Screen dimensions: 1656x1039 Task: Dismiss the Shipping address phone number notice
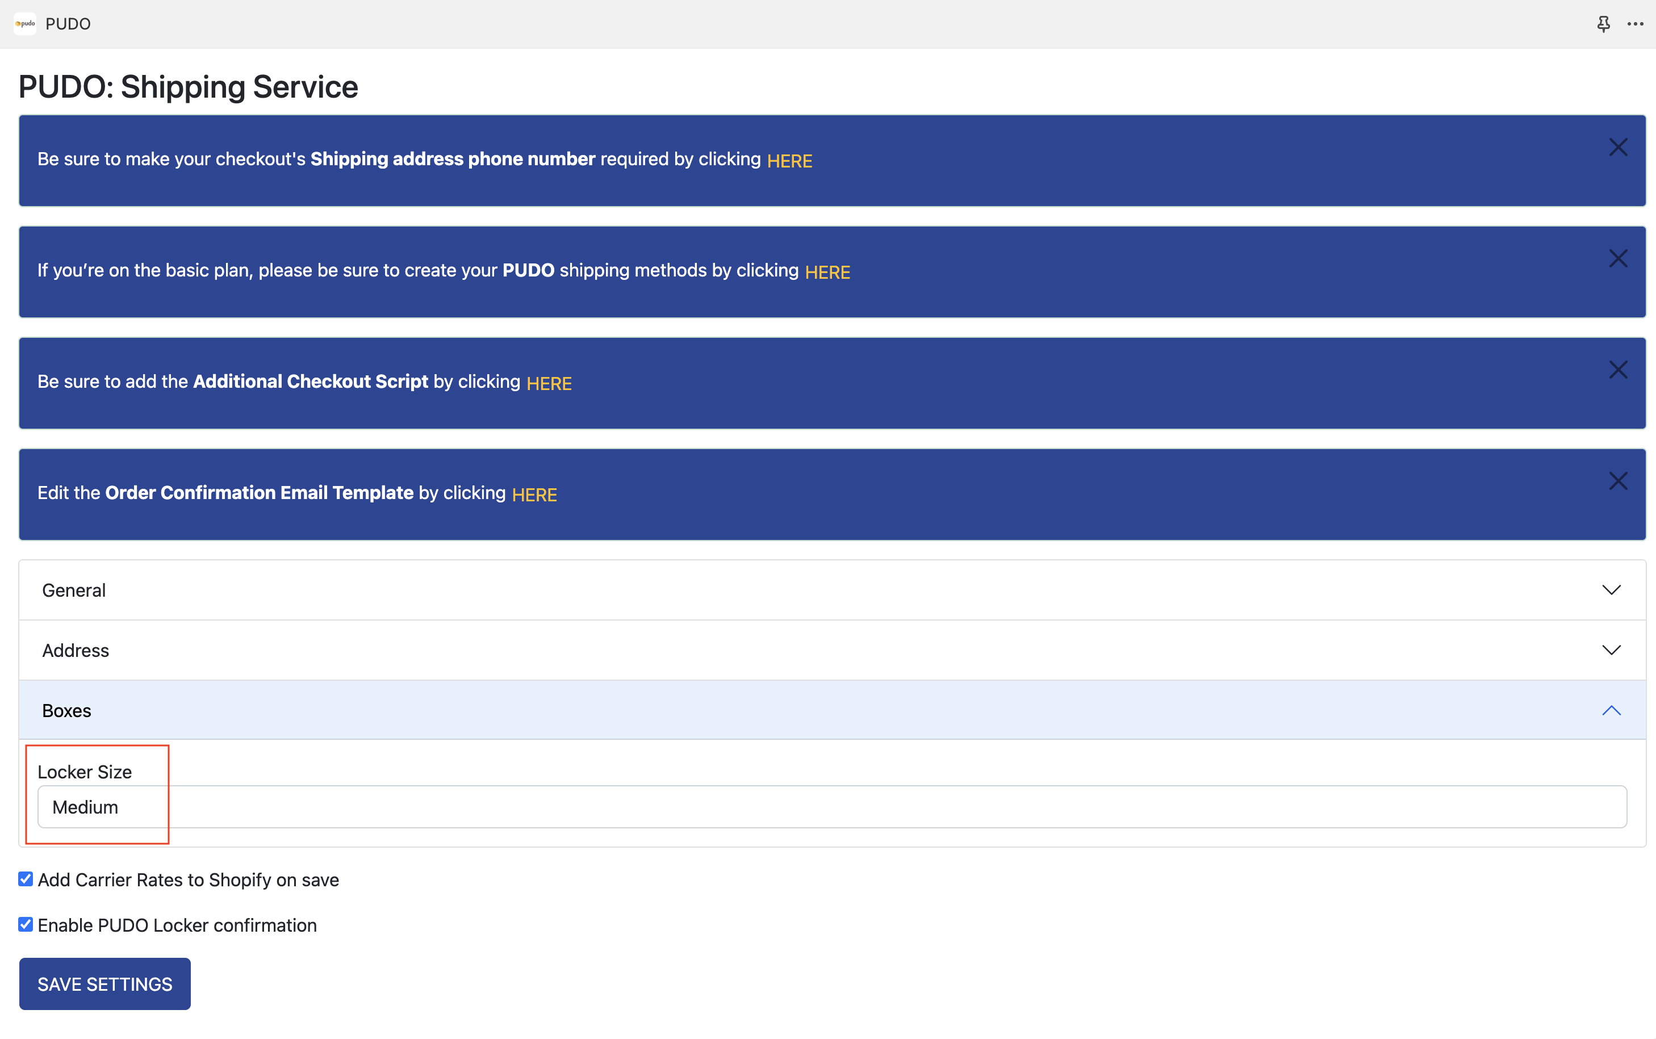coord(1618,147)
